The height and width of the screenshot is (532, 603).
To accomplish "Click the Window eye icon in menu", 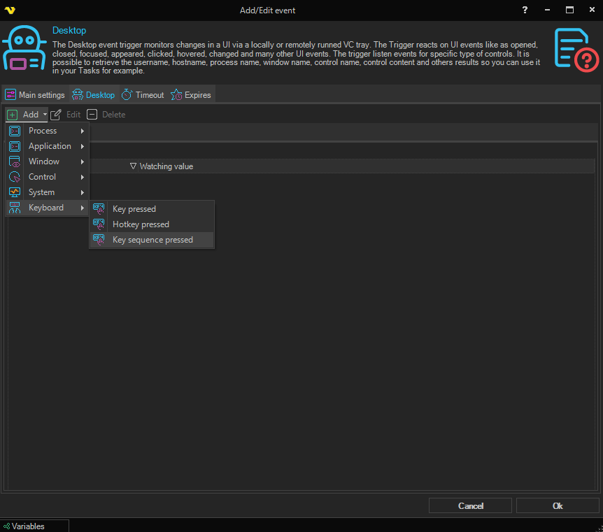I will click(15, 161).
